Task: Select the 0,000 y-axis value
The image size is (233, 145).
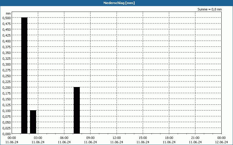Action: tap(7, 134)
